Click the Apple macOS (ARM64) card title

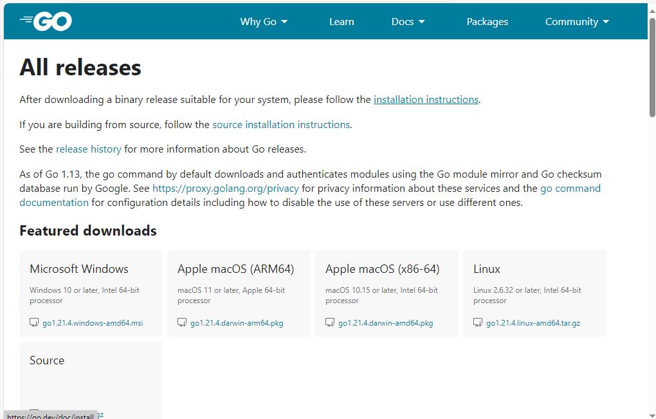[235, 269]
